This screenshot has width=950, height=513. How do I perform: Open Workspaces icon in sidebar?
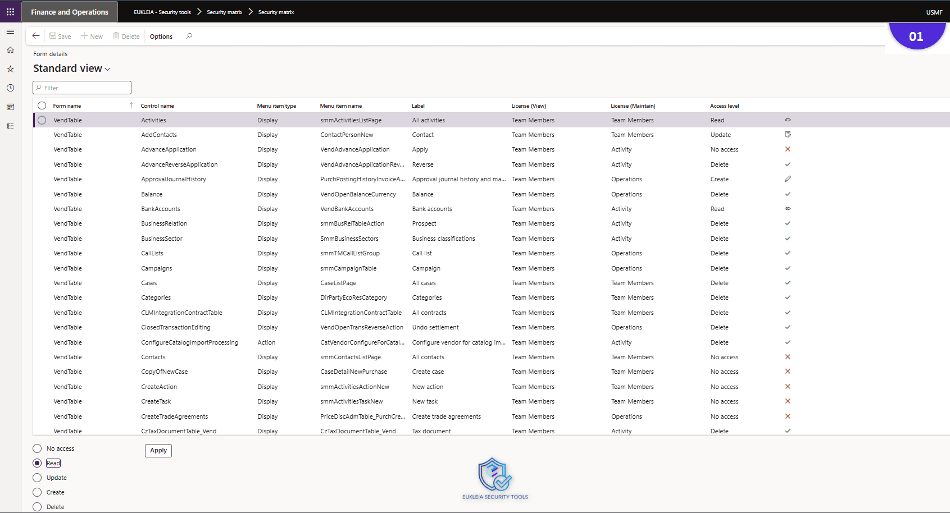tap(10, 107)
